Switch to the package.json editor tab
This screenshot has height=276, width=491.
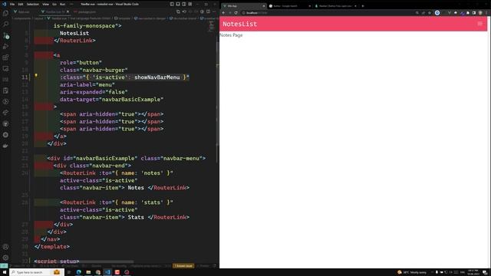(85, 12)
